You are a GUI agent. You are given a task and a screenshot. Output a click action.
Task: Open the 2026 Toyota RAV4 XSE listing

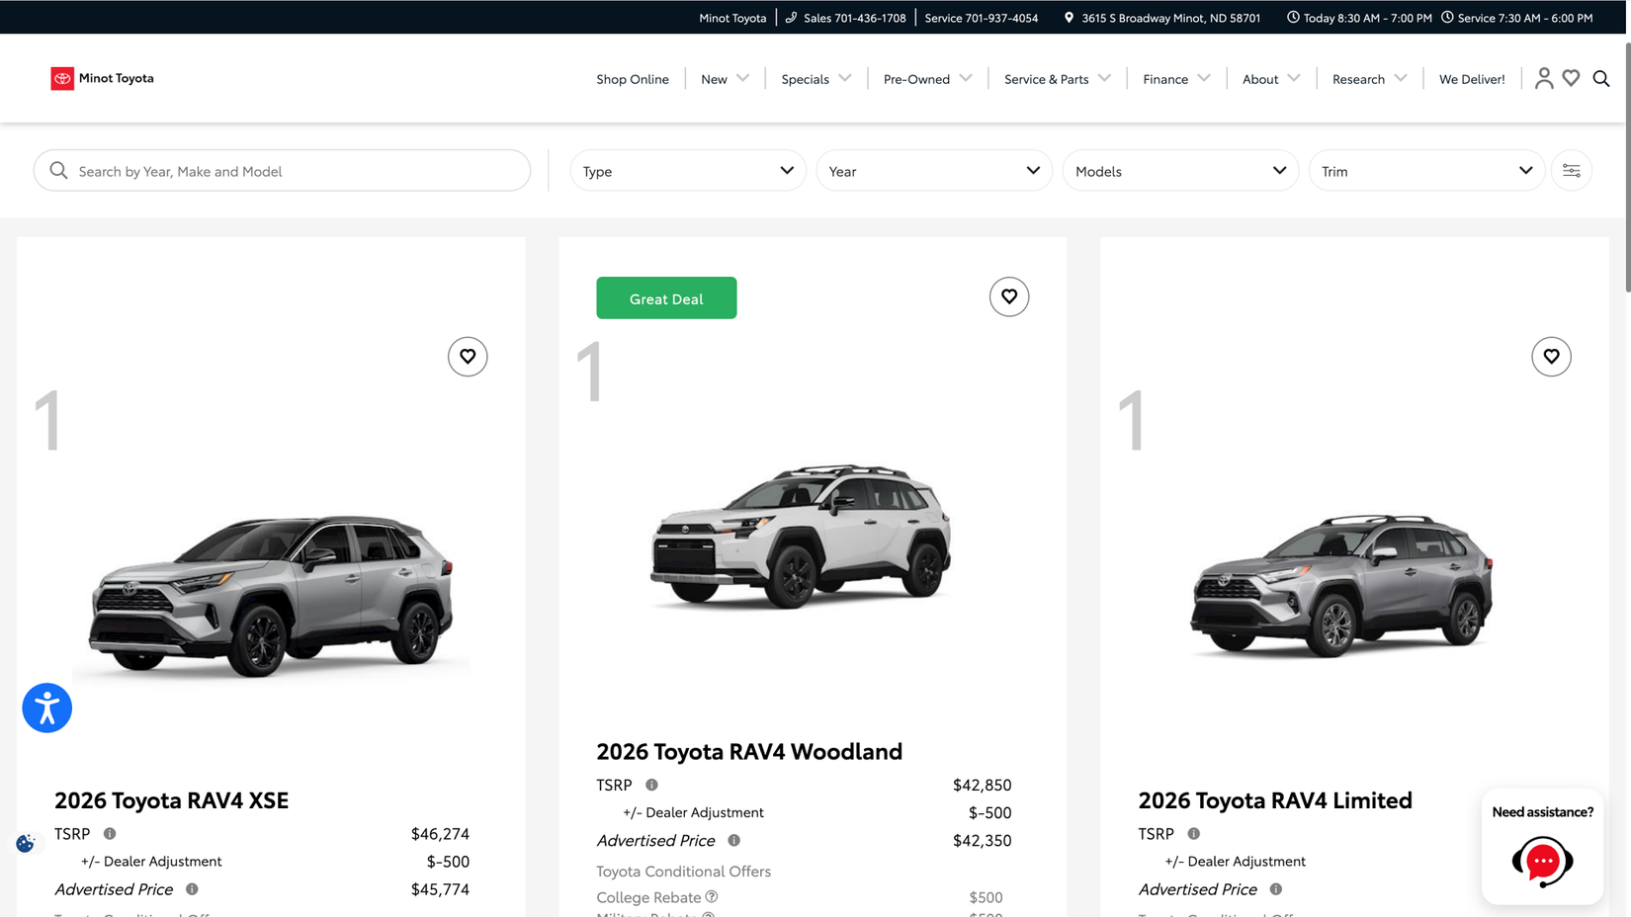(x=172, y=799)
